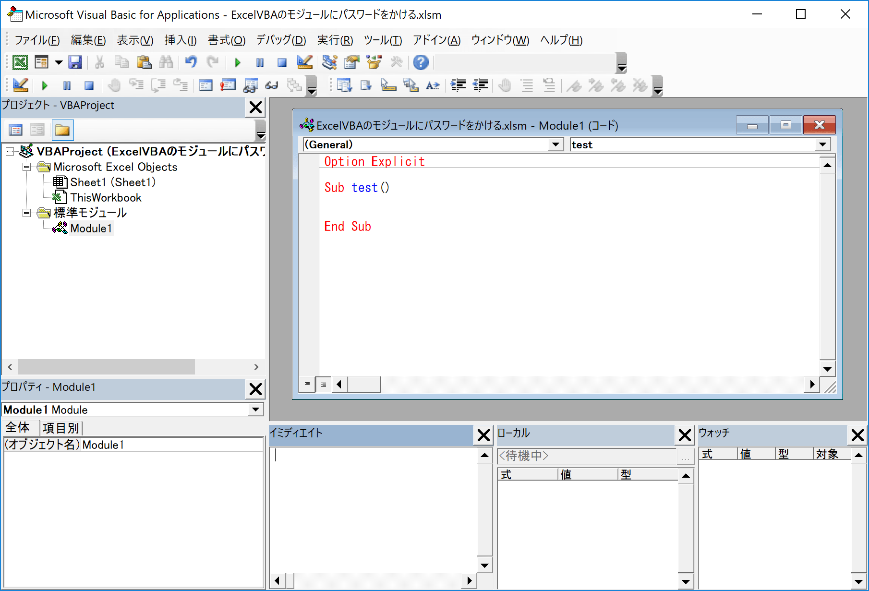This screenshot has height=591, width=869.
Task: Click the project pane horizontal scrollbar thumb
Action: [x=106, y=367]
